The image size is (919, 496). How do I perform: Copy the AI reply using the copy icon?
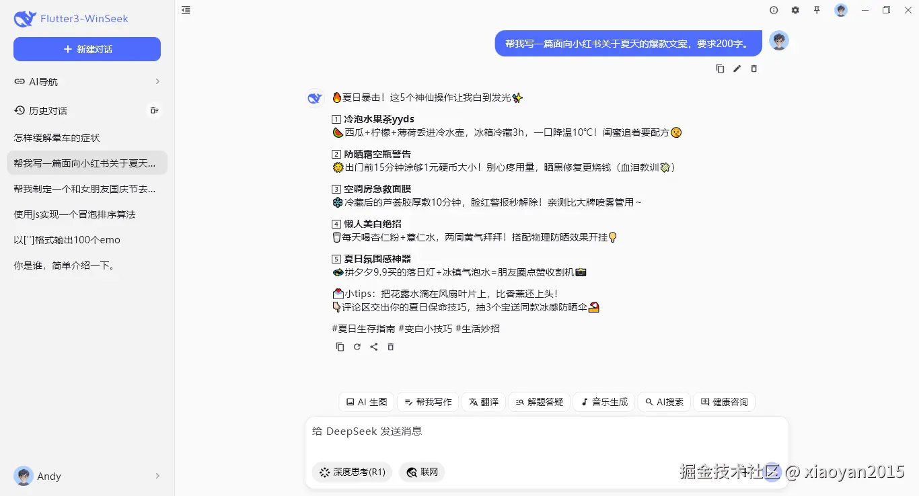340,346
